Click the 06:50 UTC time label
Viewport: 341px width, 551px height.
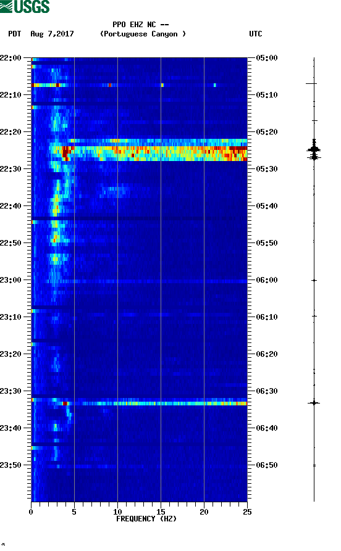pos(267,465)
